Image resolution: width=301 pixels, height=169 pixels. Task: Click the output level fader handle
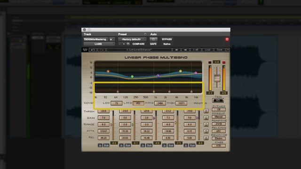pos(217,78)
